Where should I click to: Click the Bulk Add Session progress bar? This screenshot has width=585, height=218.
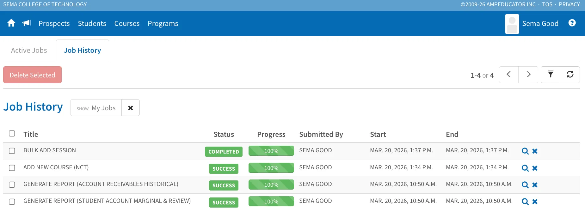tap(271, 151)
